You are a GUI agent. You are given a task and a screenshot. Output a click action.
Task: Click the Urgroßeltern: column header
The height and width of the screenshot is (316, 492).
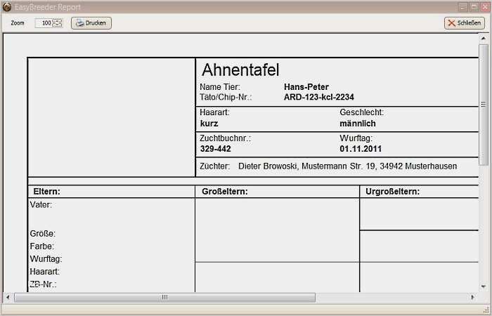392,192
